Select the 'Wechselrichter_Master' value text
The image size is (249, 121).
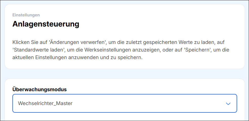pyautogui.click(x=45, y=103)
